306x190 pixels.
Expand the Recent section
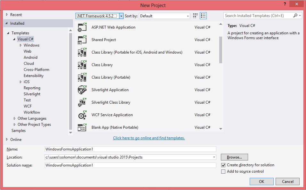(7, 14)
